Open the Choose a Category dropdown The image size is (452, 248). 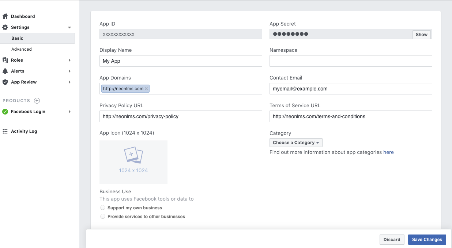296,143
